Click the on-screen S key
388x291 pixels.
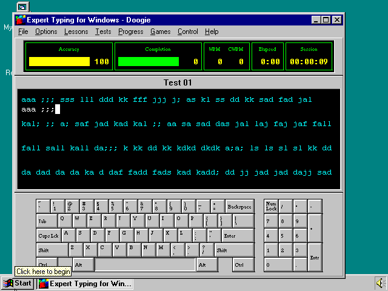pos(83,236)
